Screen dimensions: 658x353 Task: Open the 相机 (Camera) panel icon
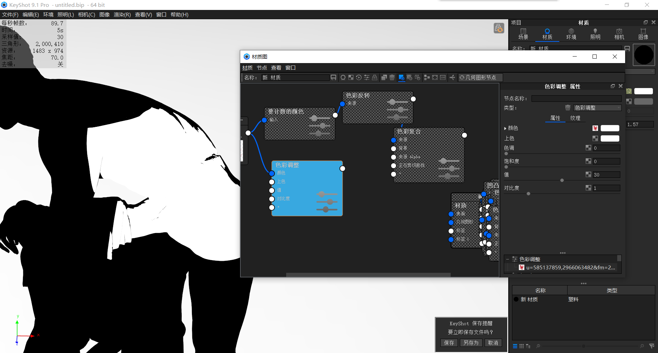(x=619, y=34)
